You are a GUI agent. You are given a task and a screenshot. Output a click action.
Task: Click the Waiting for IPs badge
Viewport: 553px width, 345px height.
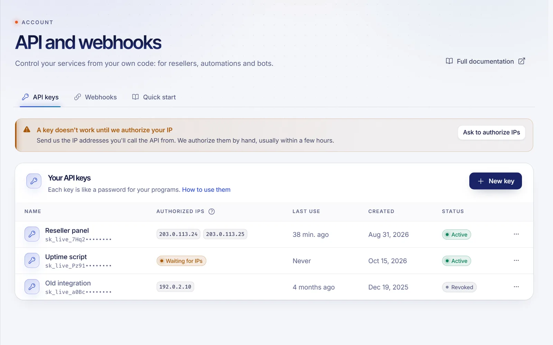coord(181,261)
